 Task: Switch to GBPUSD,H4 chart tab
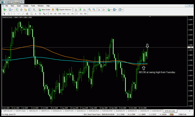click(34, 111)
